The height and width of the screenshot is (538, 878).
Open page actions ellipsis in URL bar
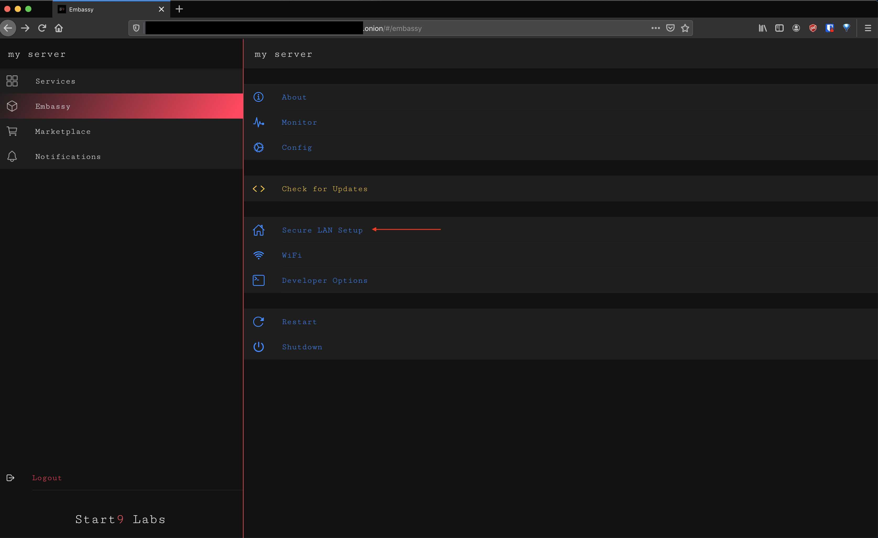(655, 28)
